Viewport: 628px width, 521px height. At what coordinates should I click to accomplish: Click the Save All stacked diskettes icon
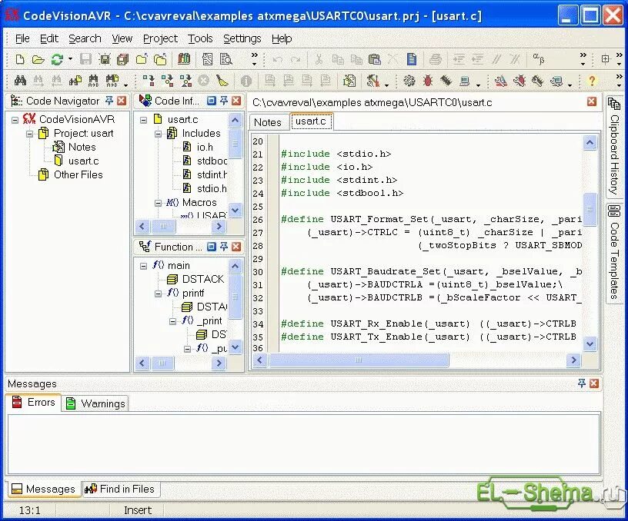pos(122,60)
